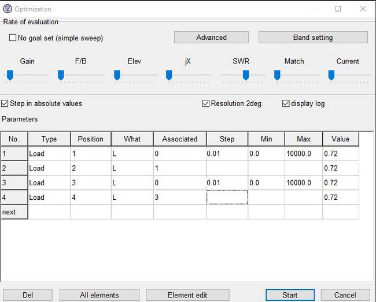The image size is (376, 302).
Task: Select the Type cell in next row
Action: click(49, 212)
